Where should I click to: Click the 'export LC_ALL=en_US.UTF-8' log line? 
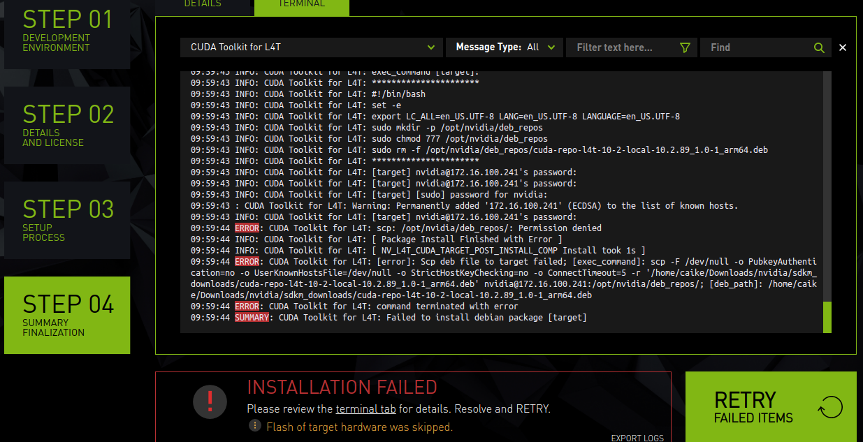(435, 117)
